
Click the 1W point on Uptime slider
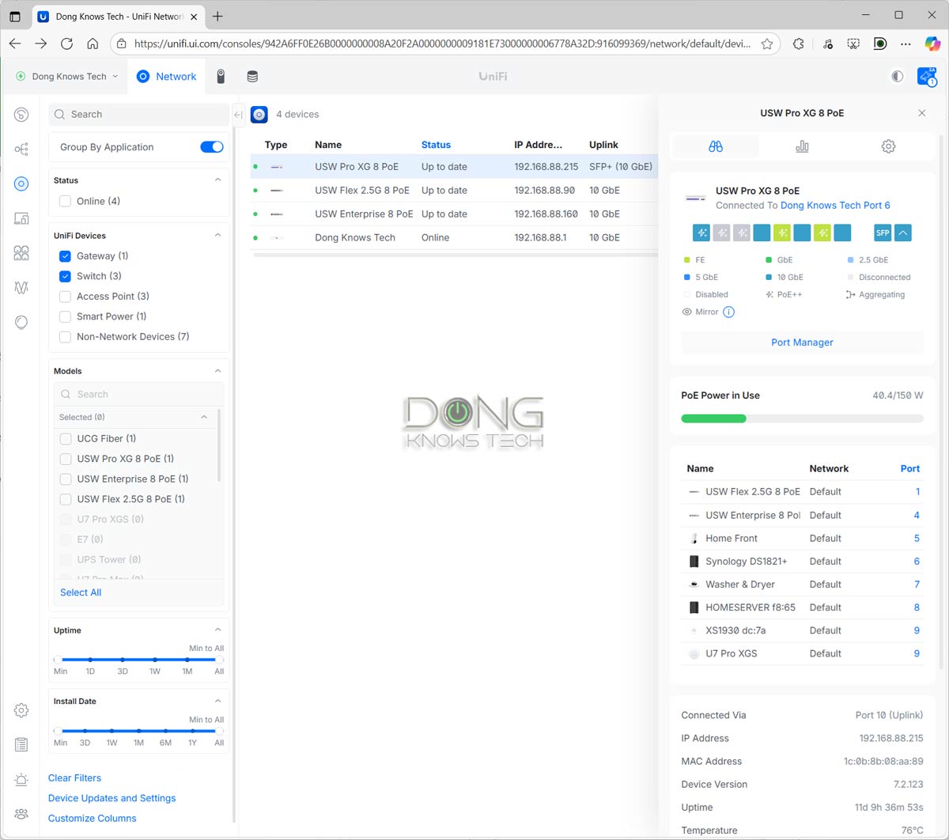pyautogui.click(x=155, y=660)
